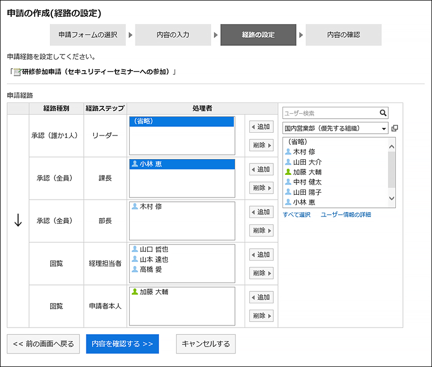Click user icon of 高橋 愛
432x367 pixels.
click(x=134, y=269)
